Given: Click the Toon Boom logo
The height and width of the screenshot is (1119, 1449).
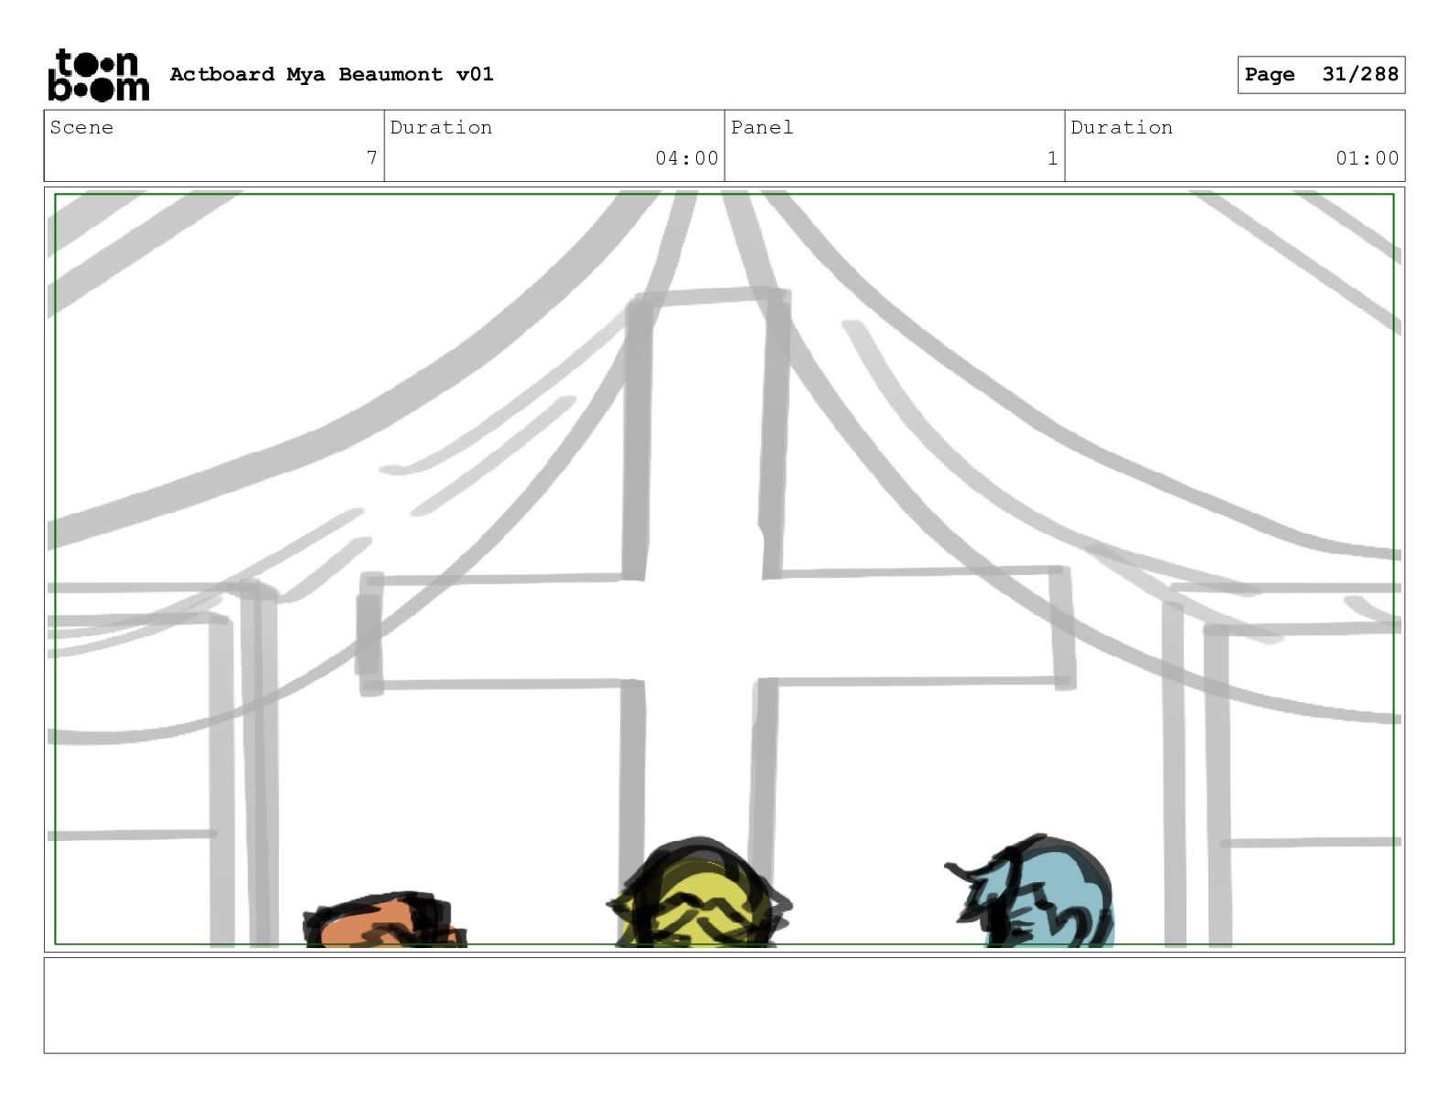Looking at the screenshot, I should 98,75.
